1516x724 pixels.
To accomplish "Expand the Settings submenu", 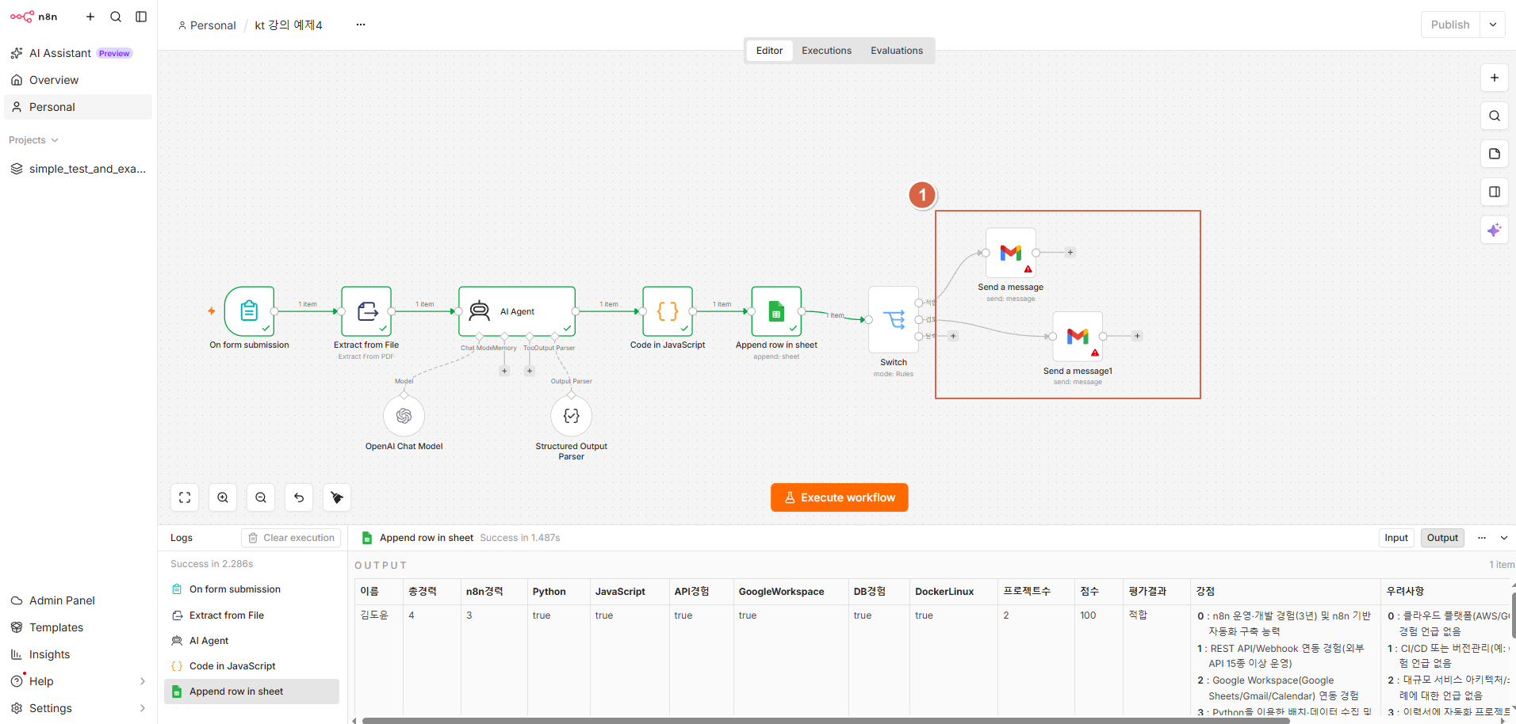I will (x=143, y=708).
